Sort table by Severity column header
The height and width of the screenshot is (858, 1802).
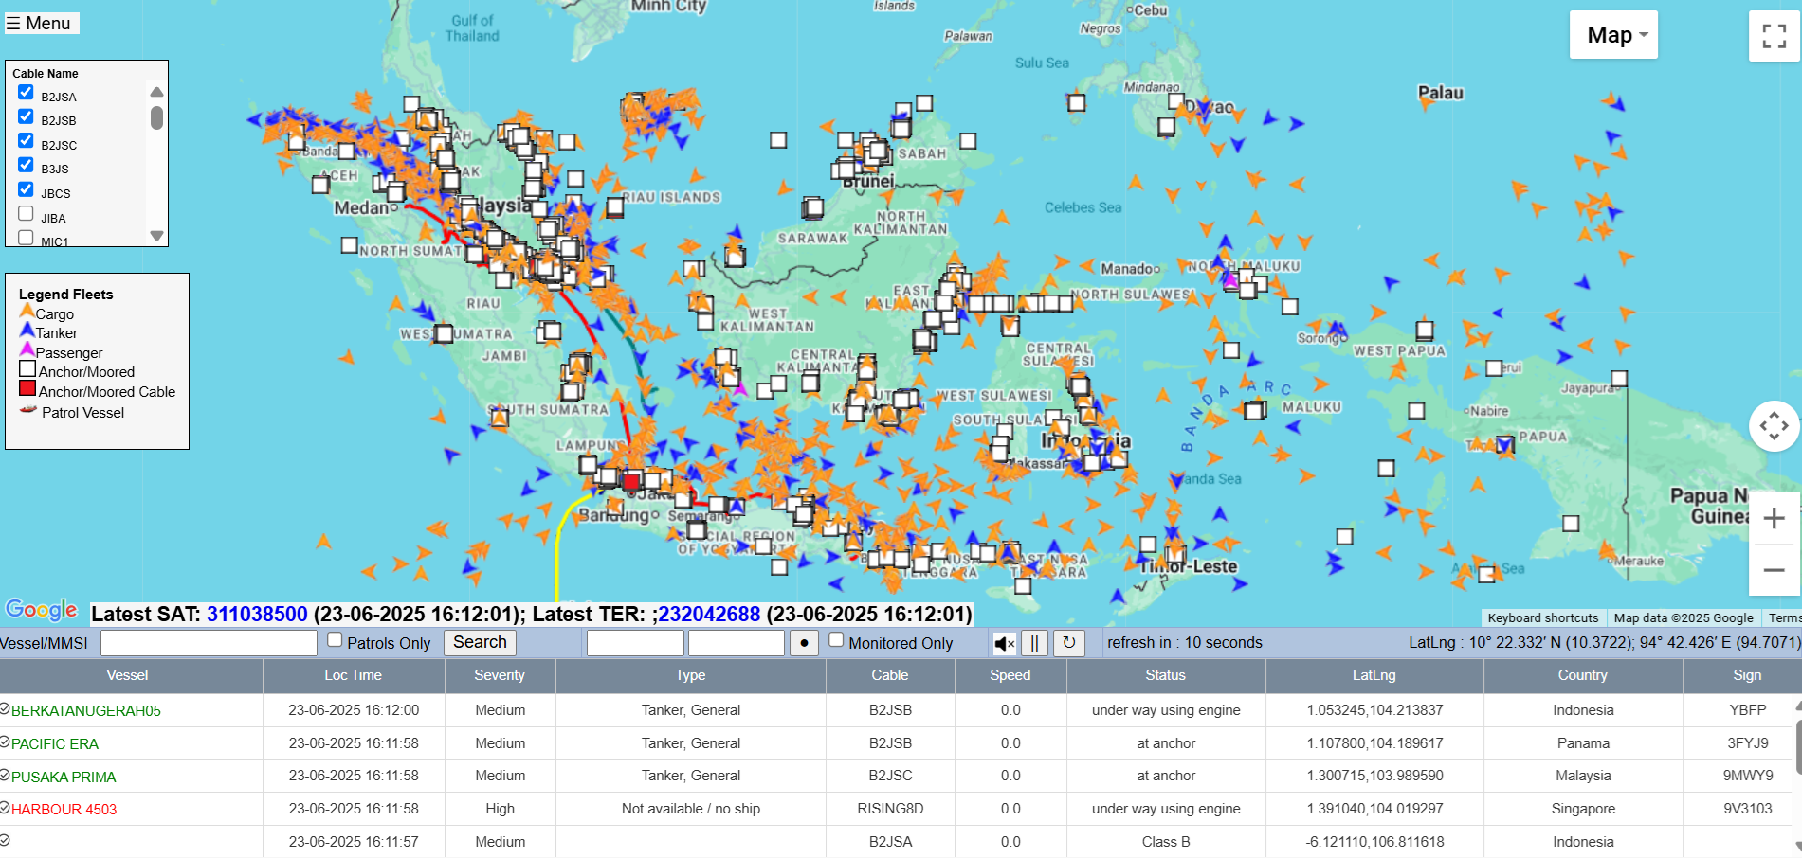point(500,675)
